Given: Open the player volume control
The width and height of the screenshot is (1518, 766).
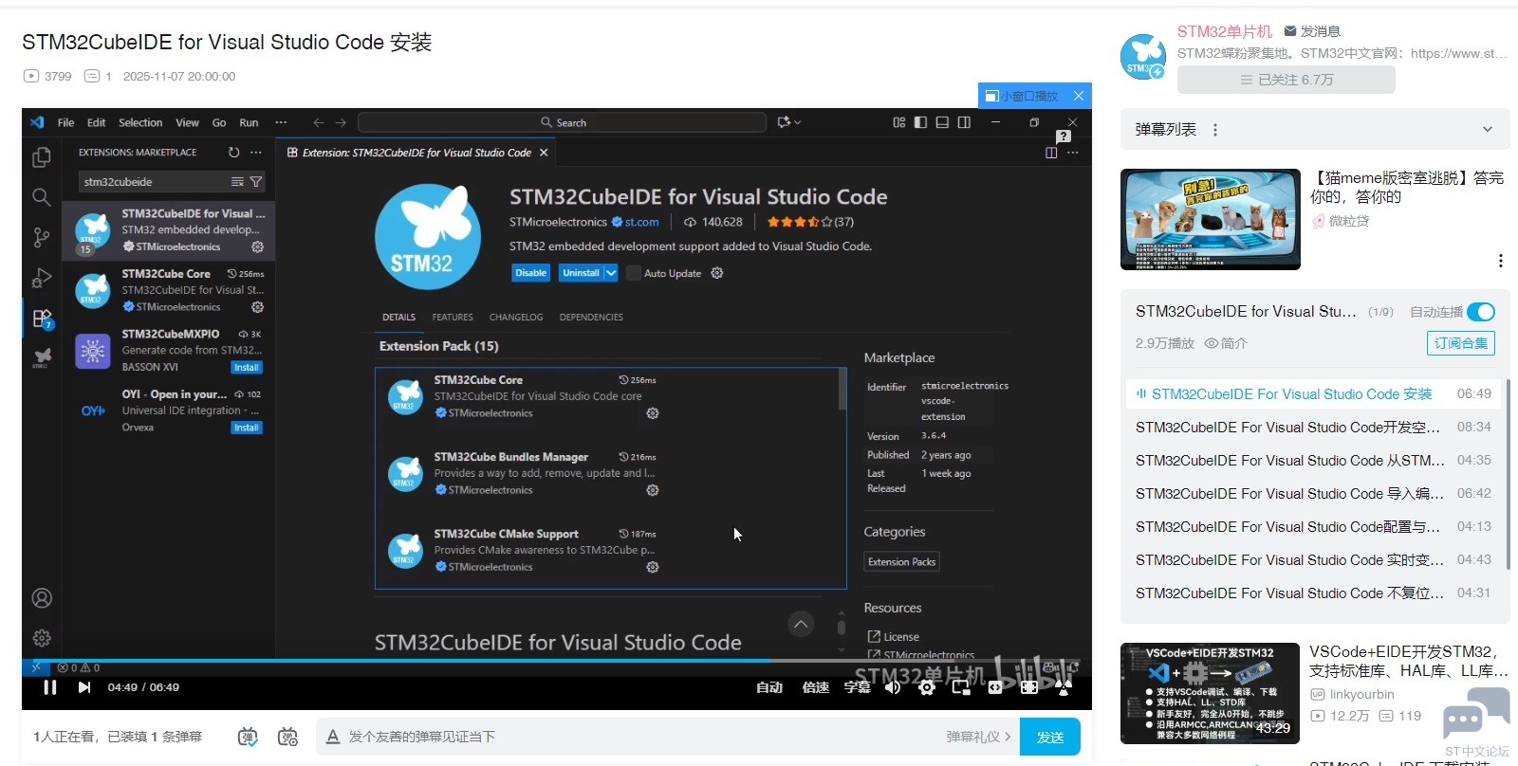Looking at the screenshot, I should tap(893, 687).
